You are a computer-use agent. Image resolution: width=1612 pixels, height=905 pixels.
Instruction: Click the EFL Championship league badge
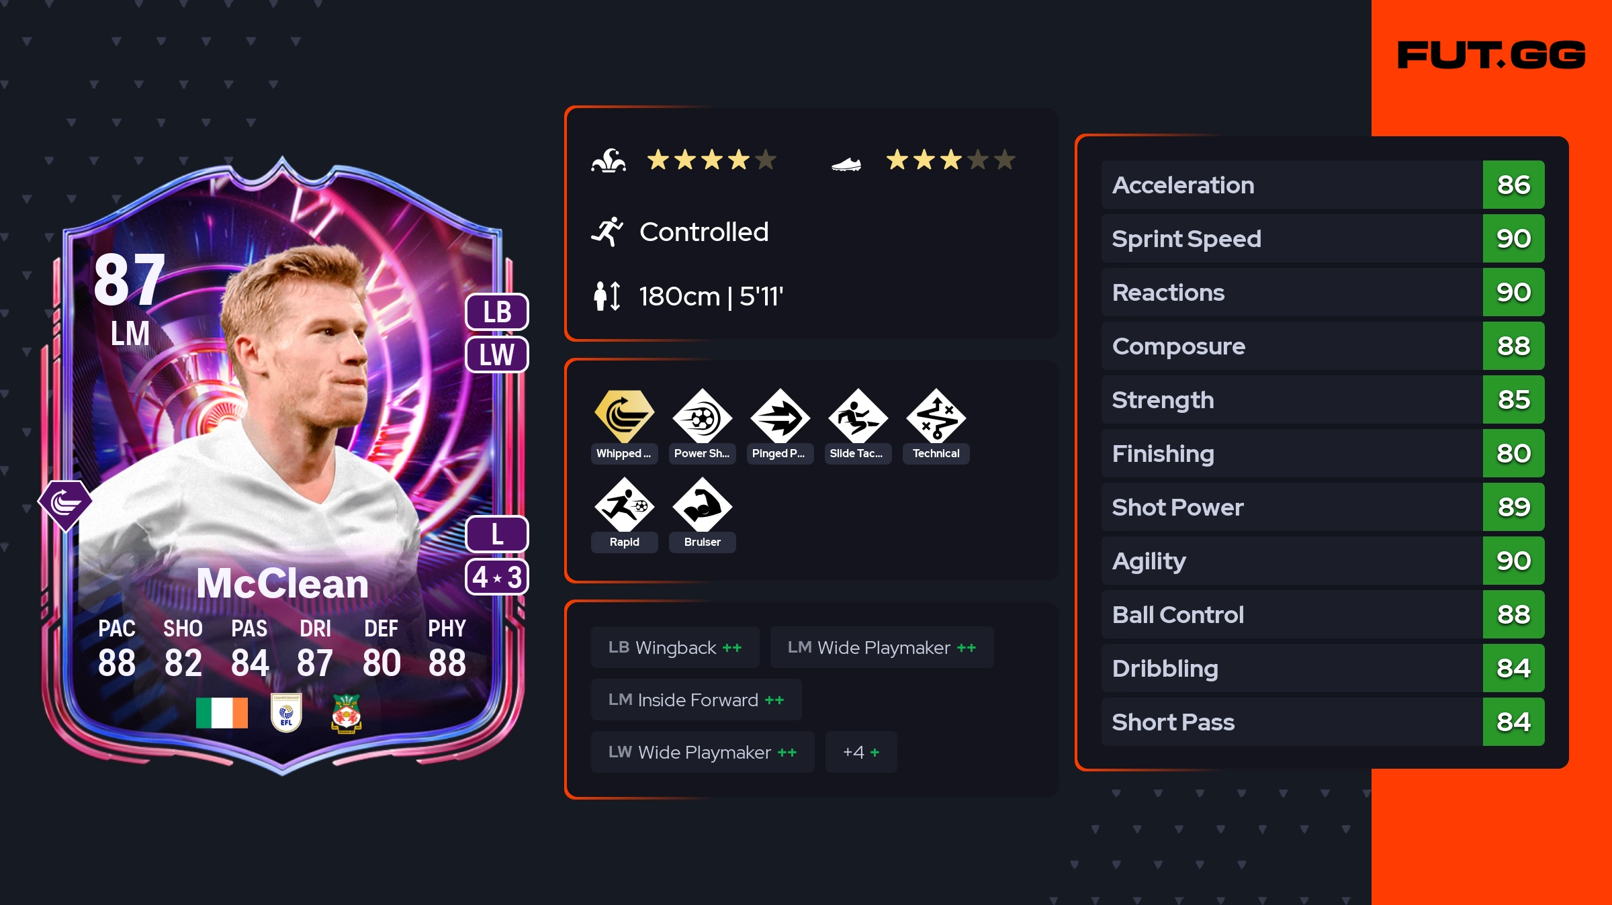point(286,712)
